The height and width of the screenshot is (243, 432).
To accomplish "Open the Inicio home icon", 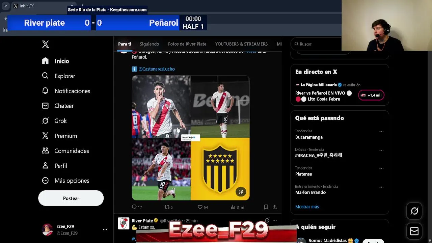I will (45, 61).
